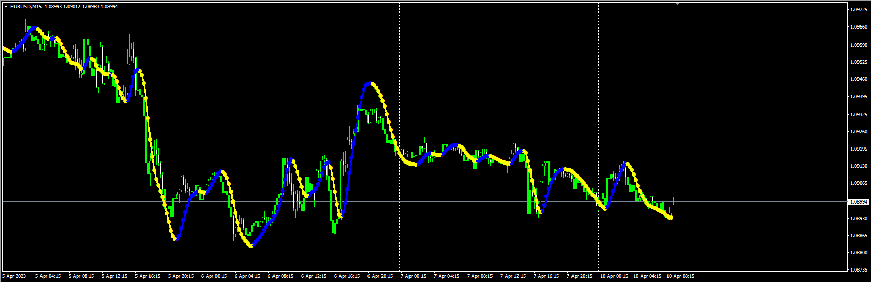Click price scale value 1.09325

point(859,114)
